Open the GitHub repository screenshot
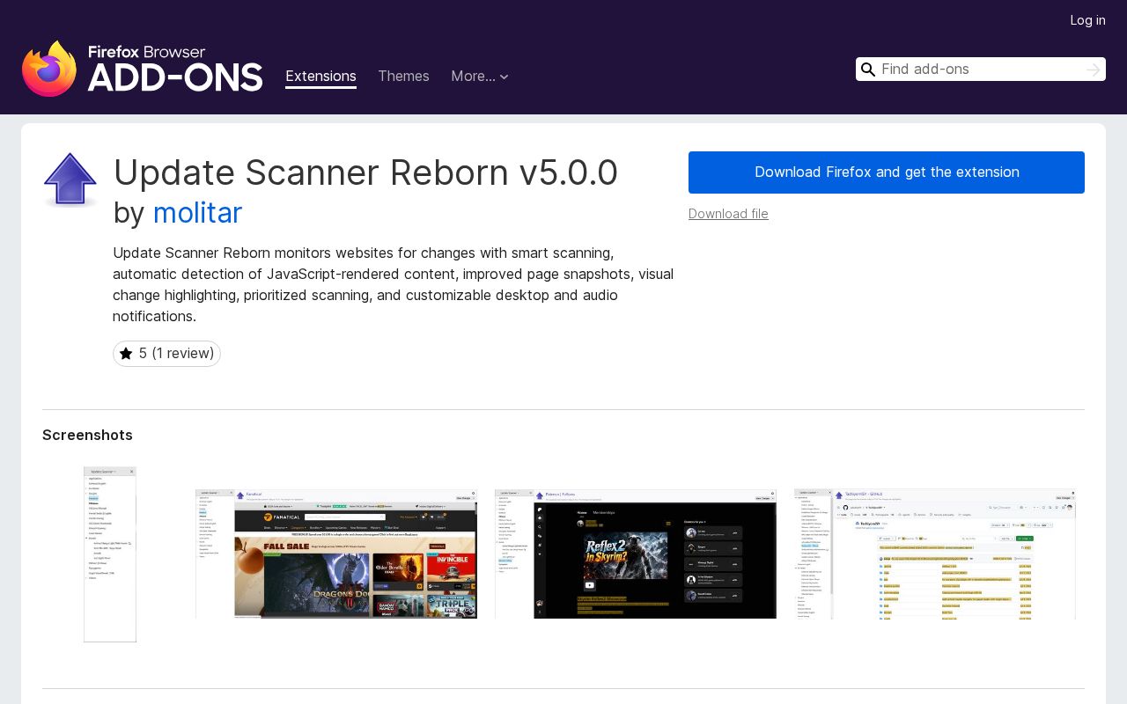This screenshot has height=704, width=1127. coord(935,554)
